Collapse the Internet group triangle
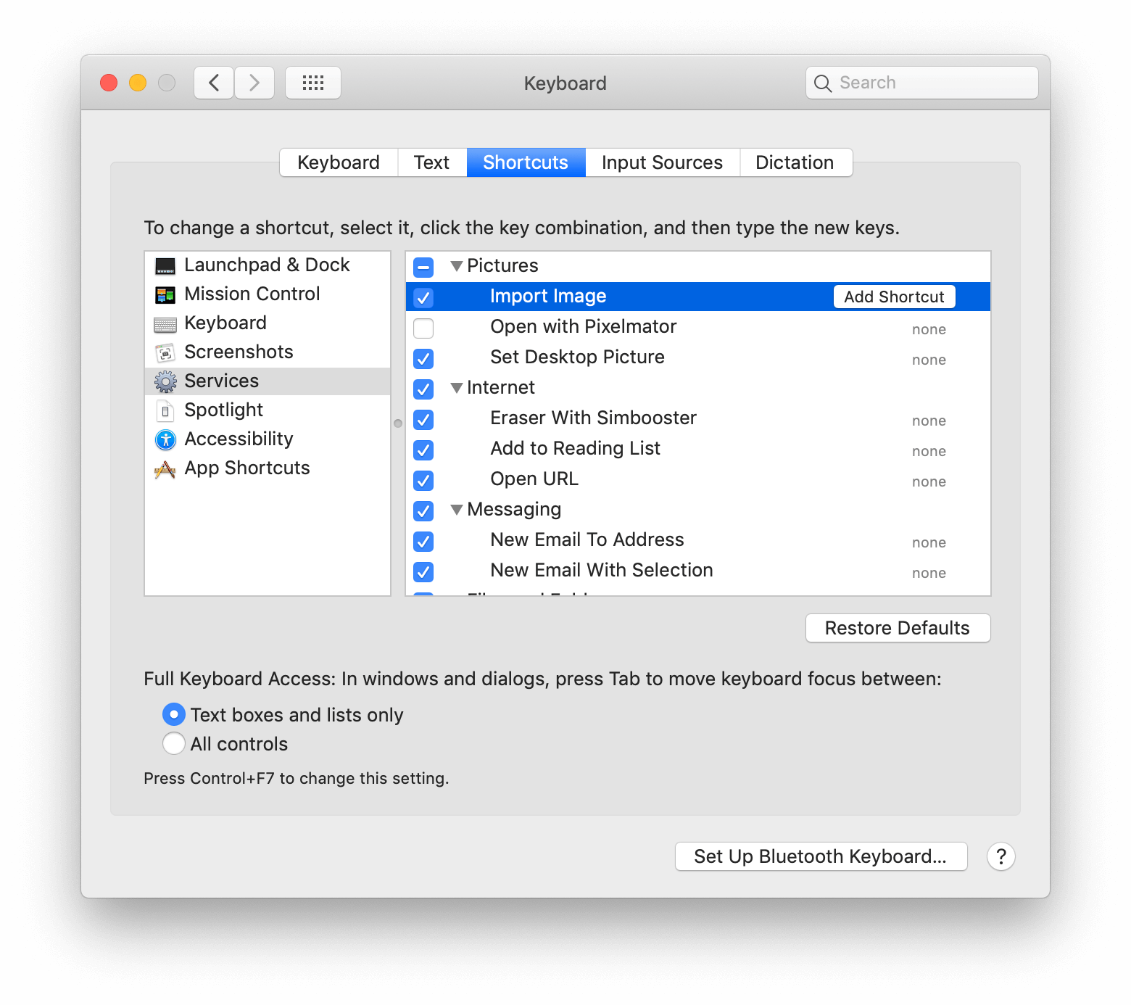 pos(457,388)
